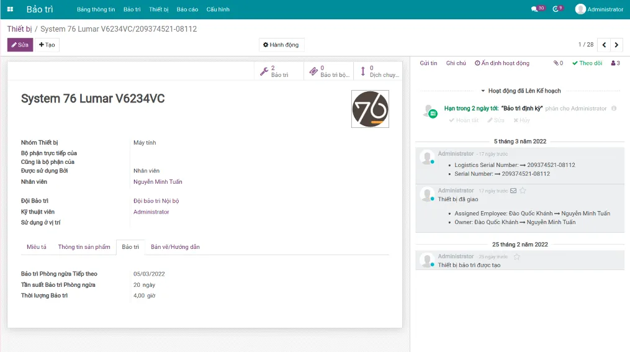
Task: Open the 'Báo cáo' menu
Action: 187,9
